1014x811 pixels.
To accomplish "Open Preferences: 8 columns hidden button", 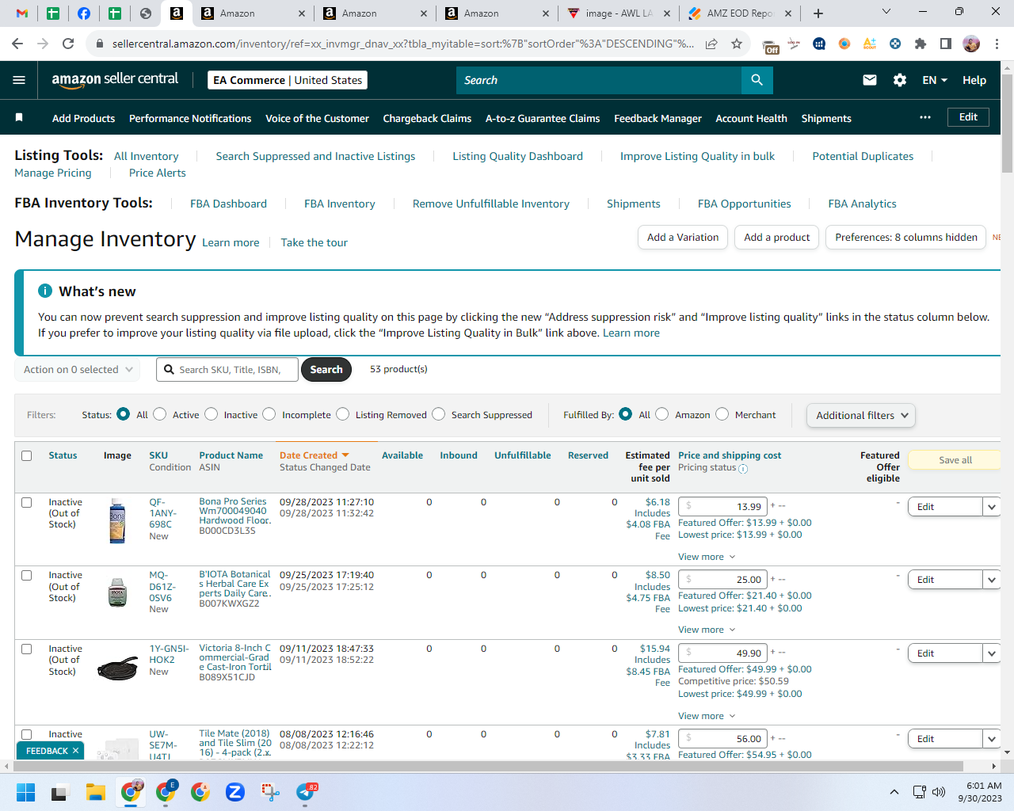I will pos(905,237).
